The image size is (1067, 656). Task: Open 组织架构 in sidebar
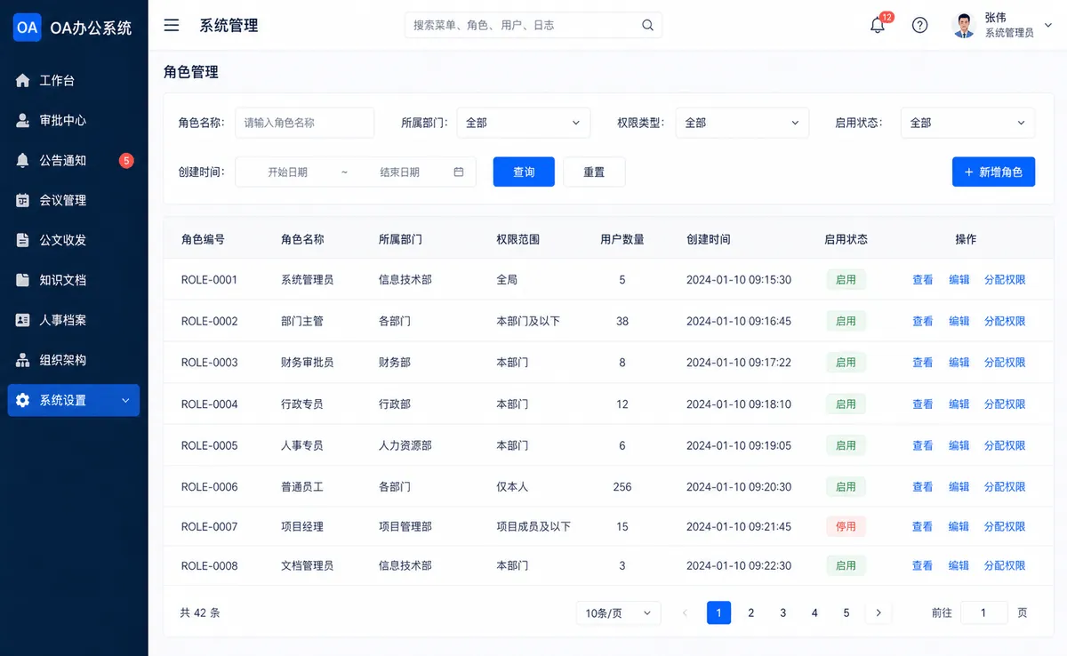coord(74,360)
